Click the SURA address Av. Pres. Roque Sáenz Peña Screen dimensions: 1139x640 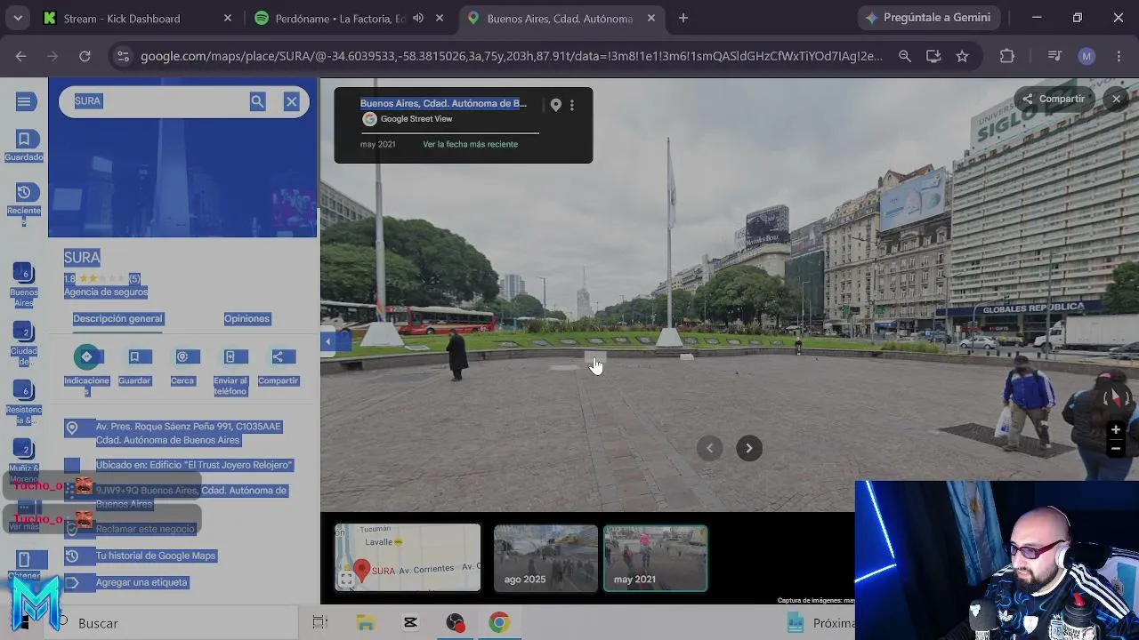189,433
